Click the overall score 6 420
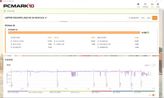164x98 pixels. point(144,33)
